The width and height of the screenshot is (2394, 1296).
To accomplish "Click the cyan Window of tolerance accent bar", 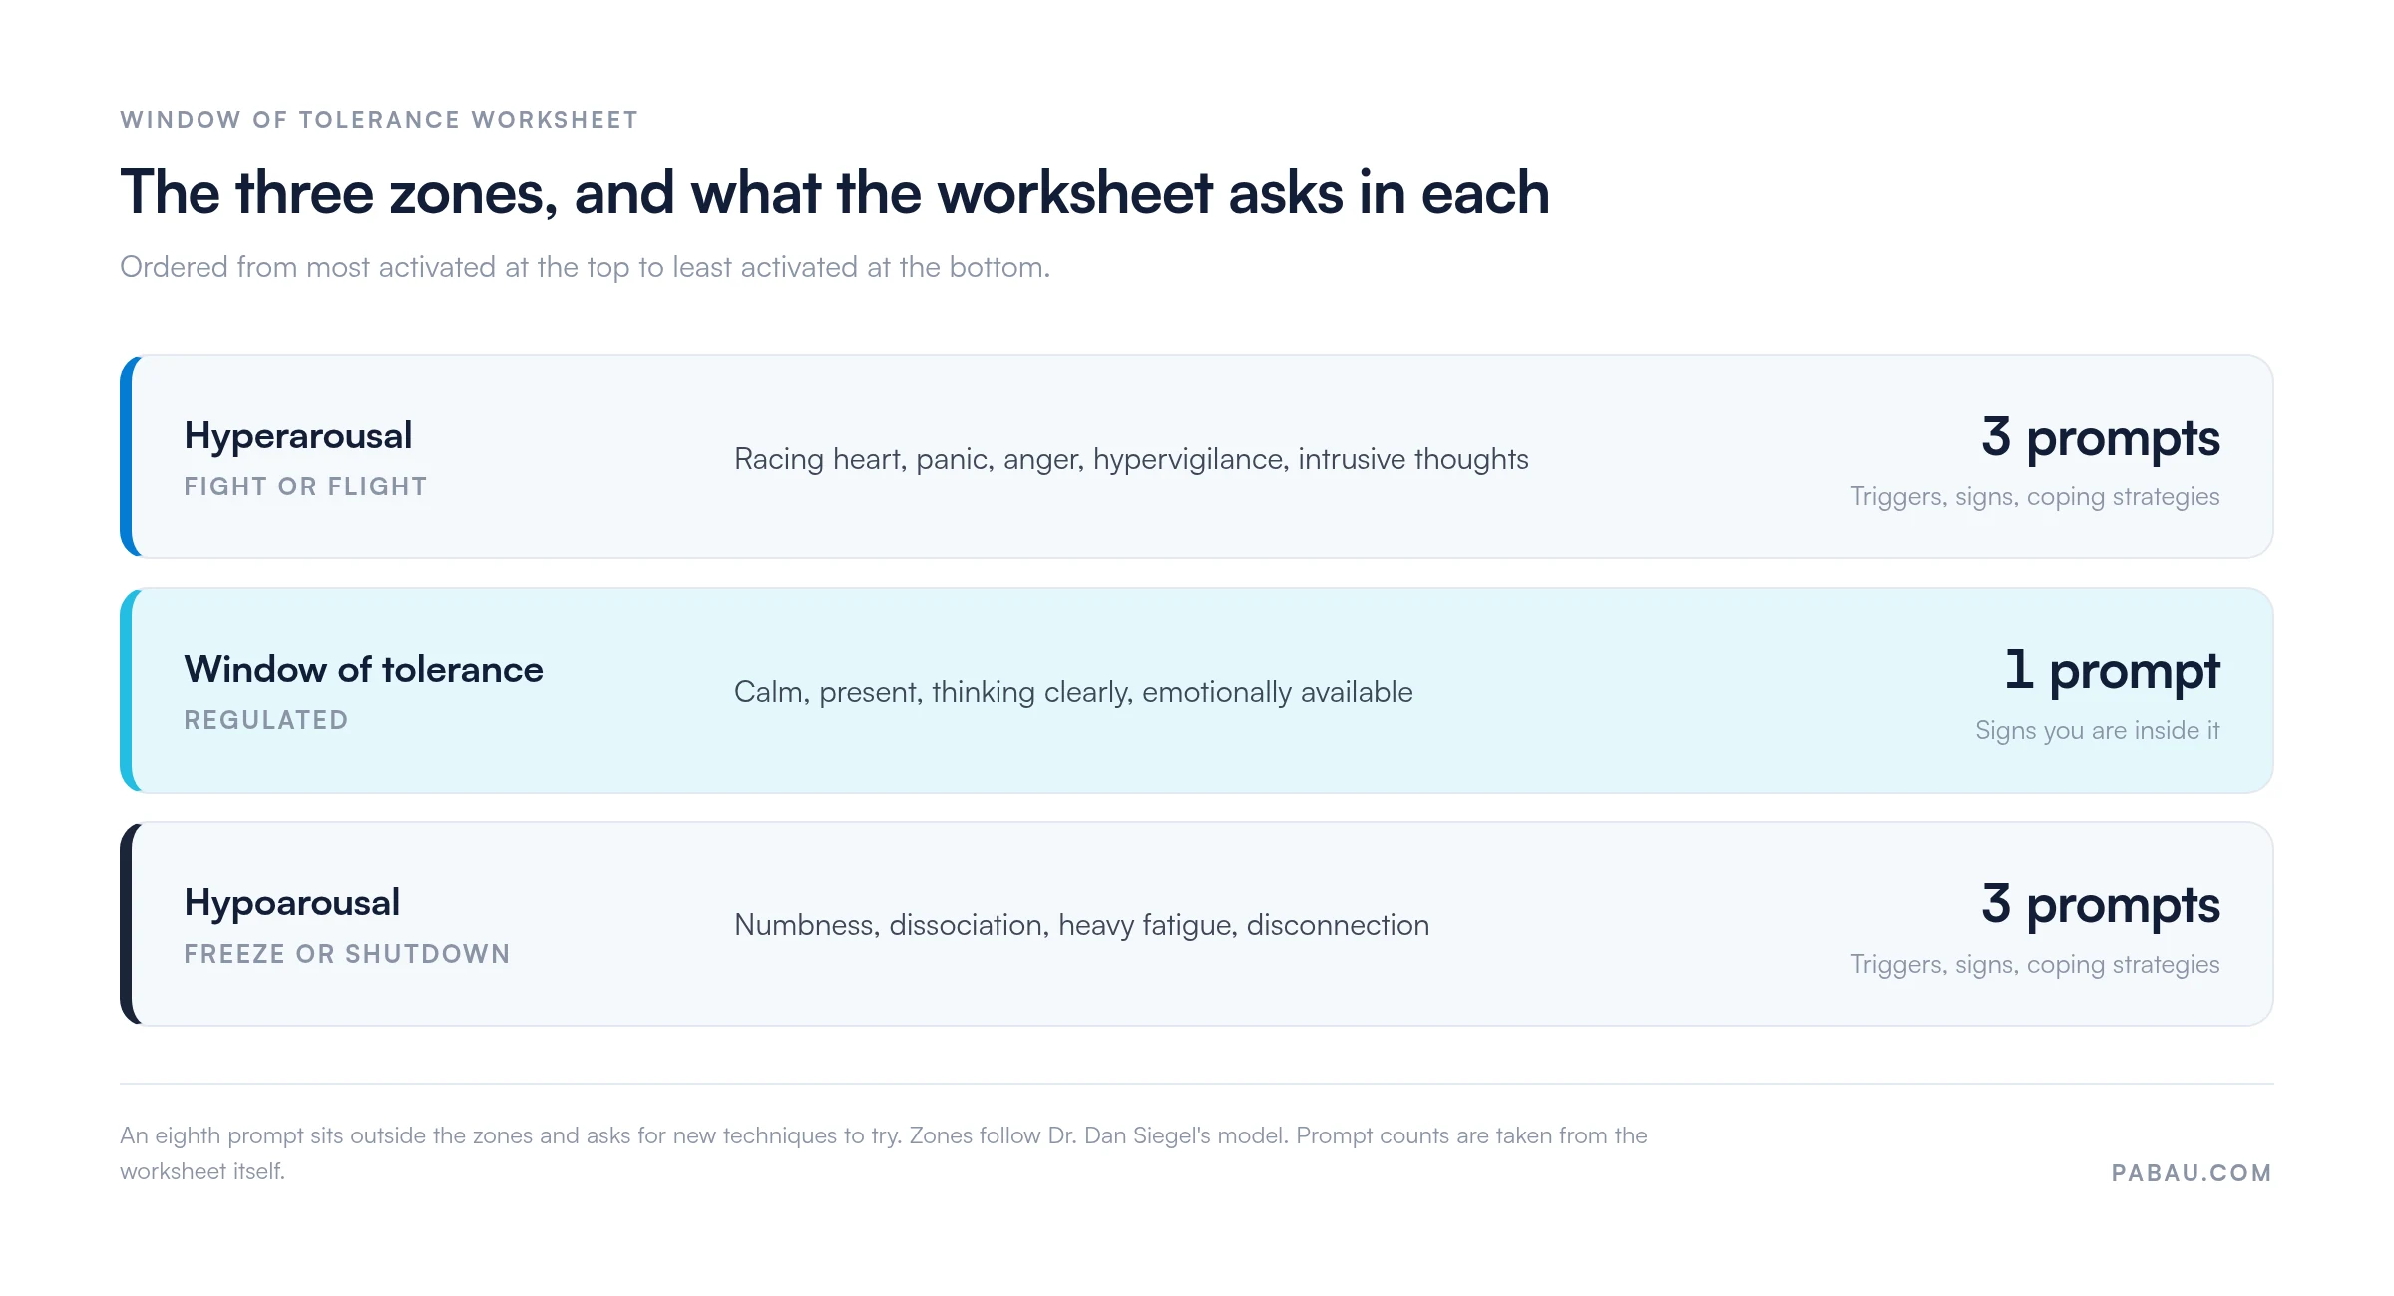I will click(x=126, y=690).
